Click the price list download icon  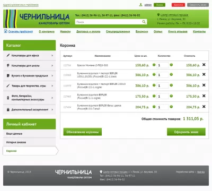point(5,31)
